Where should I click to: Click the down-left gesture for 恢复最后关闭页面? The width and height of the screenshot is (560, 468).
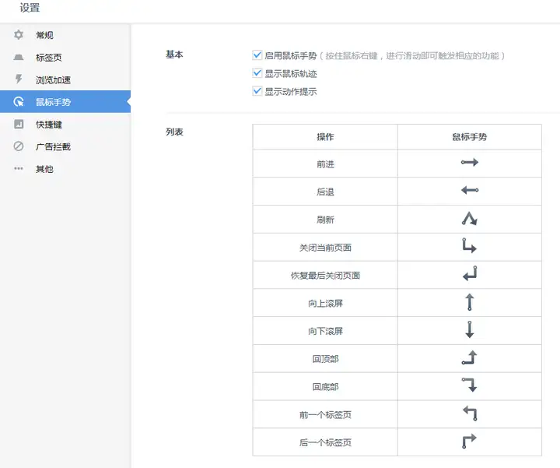point(469,273)
